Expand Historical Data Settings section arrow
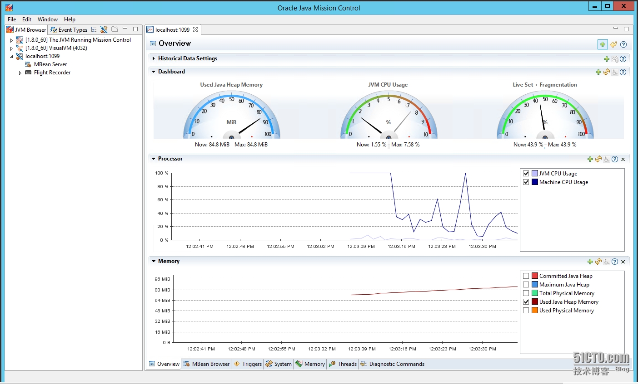The width and height of the screenshot is (638, 384). tap(154, 58)
